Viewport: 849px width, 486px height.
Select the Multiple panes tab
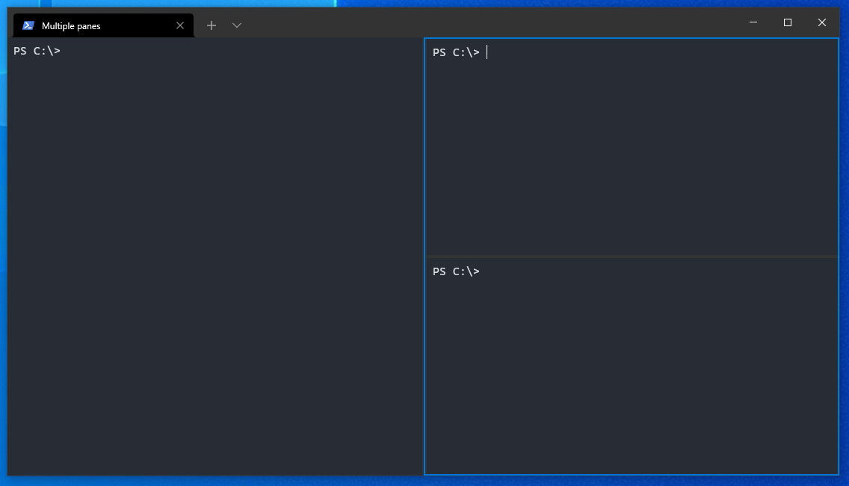(x=97, y=25)
